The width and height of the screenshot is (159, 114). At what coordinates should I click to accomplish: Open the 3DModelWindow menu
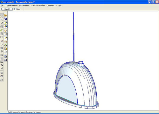[11, 5]
